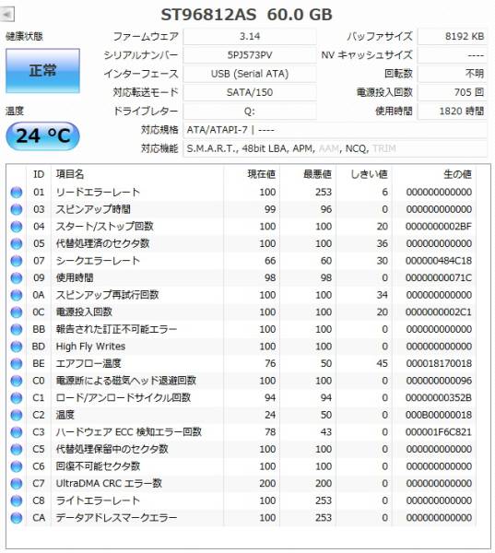
Task: Click the 回転数 field showing 不明
Action: pos(453,74)
